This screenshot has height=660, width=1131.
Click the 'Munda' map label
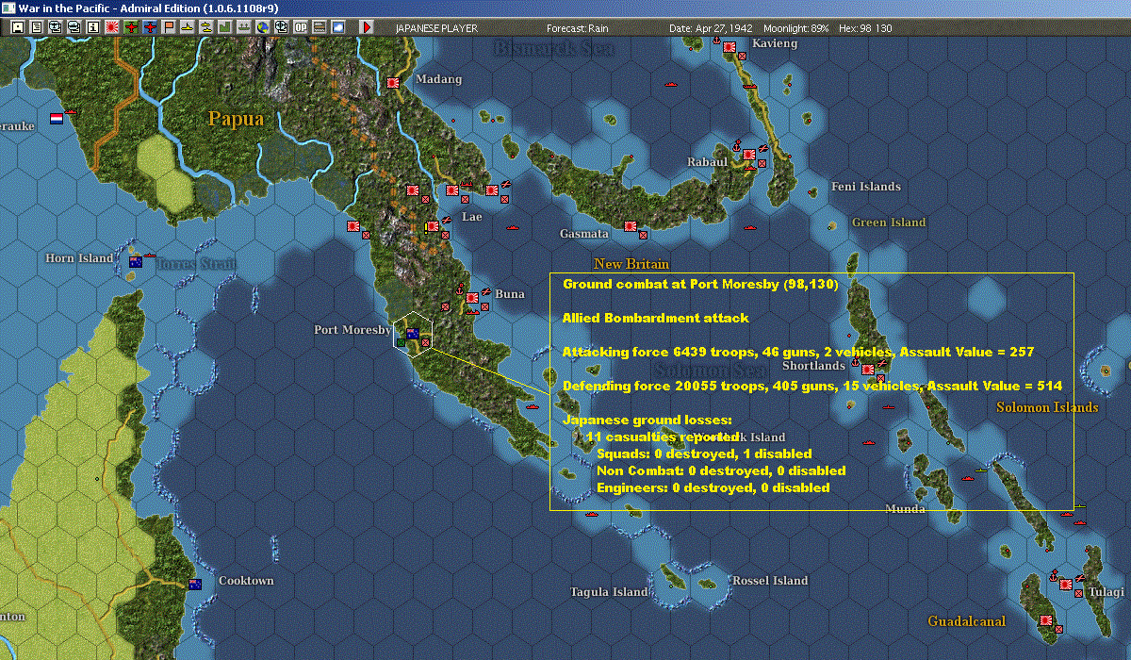(905, 509)
